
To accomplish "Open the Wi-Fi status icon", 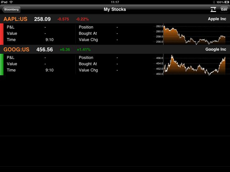I will (11, 2).
